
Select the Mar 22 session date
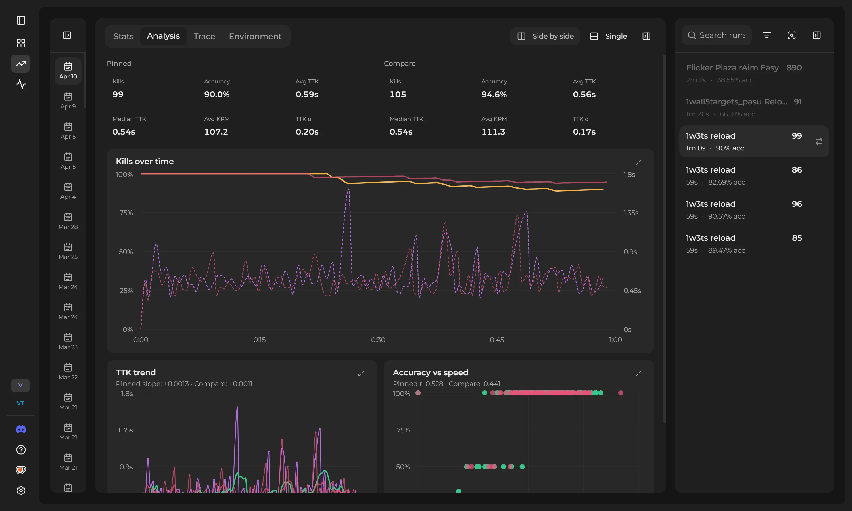pyautogui.click(x=68, y=372)
